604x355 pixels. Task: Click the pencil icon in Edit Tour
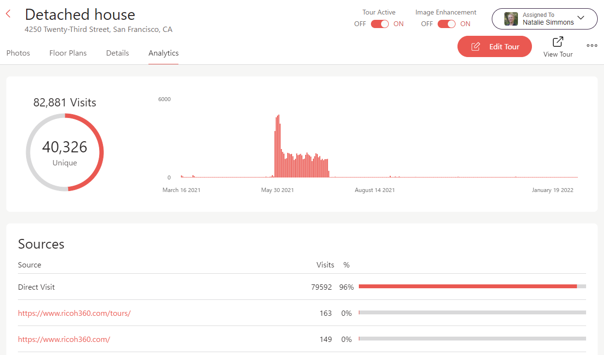[476, 46]
